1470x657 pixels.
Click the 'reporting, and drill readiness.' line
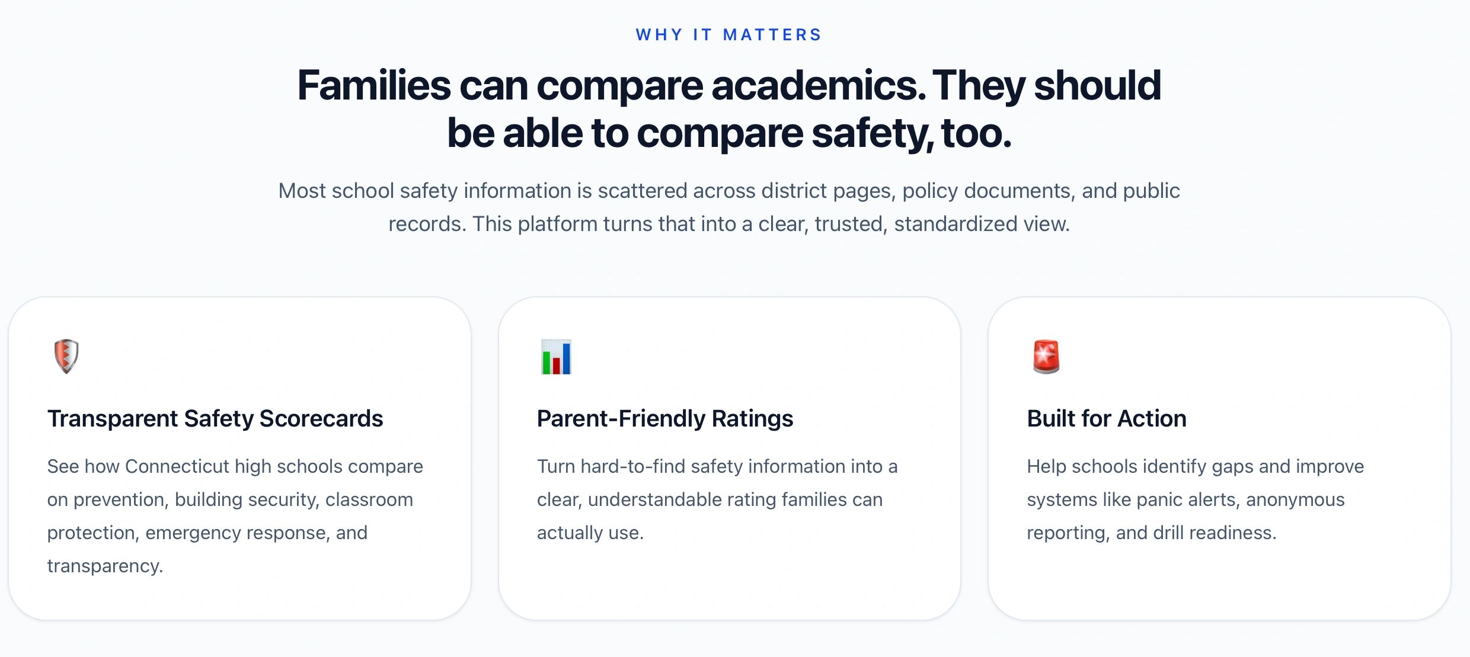[x=1151, y=533]
